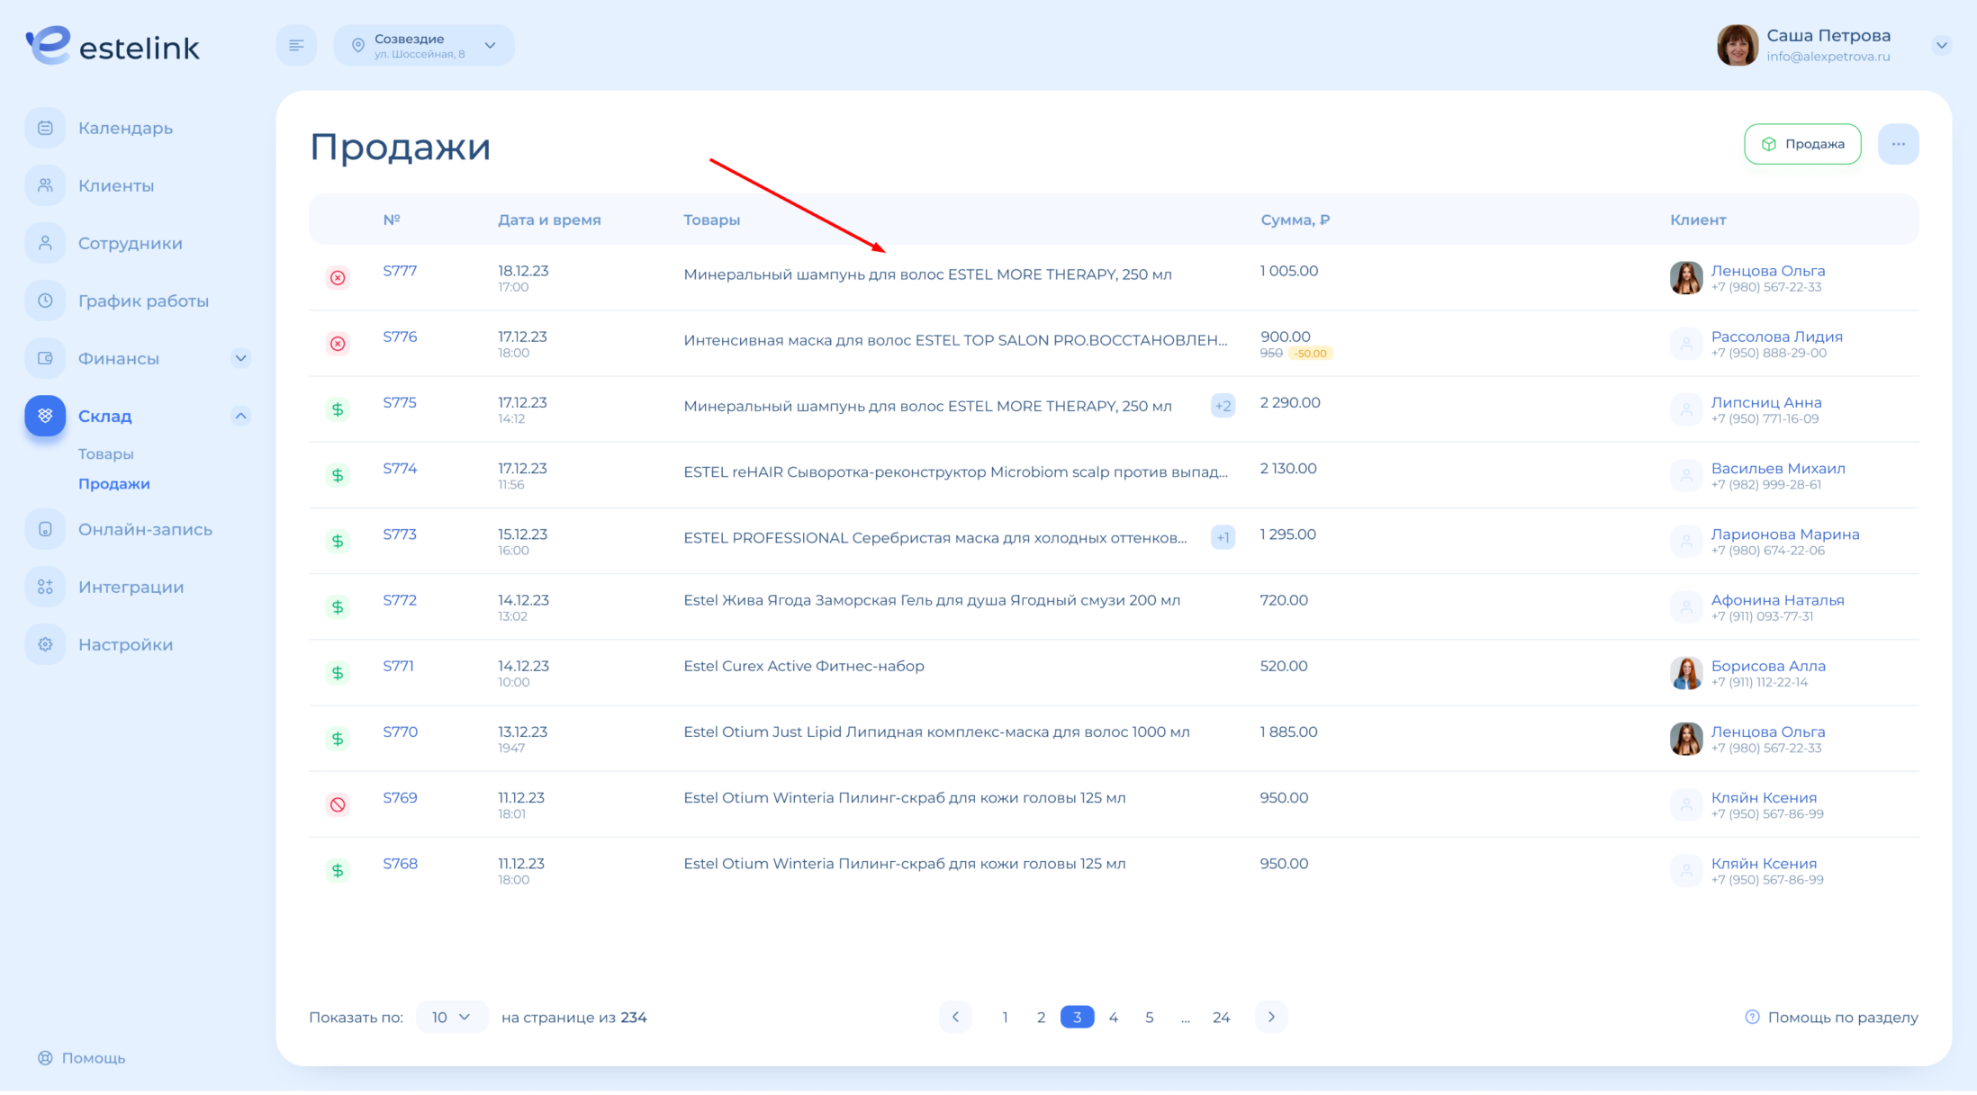Viewport: 1977px width, 1095px height.
Task: Jump to last page 24
Action: (1221, 1017)
